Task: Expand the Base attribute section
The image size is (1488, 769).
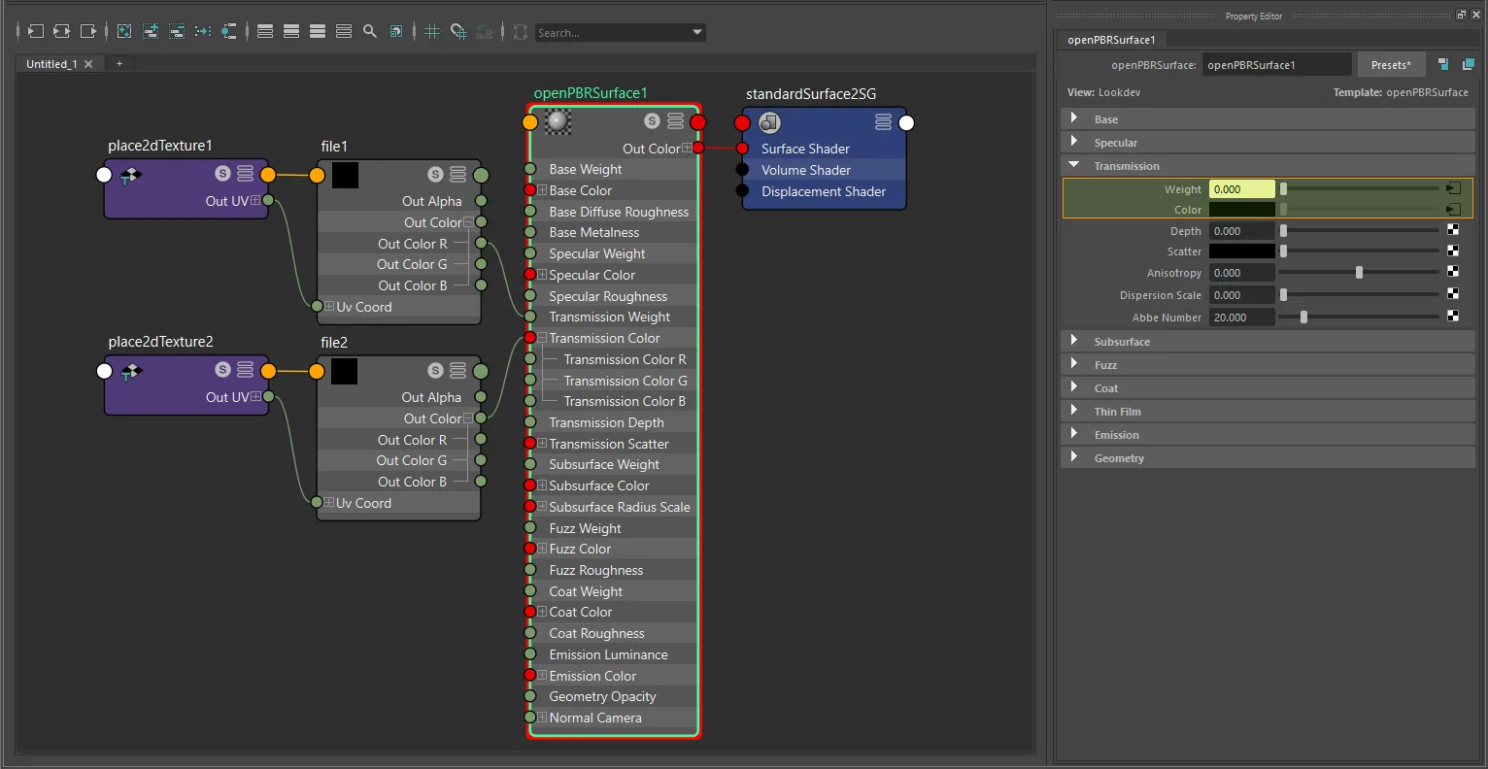Action: pyautogui.click(x=1074, y=118)
